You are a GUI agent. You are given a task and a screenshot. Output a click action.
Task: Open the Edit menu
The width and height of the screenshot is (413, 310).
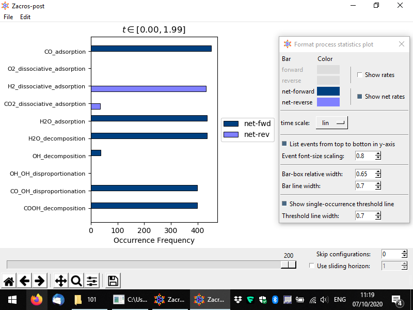coord(25,17)
